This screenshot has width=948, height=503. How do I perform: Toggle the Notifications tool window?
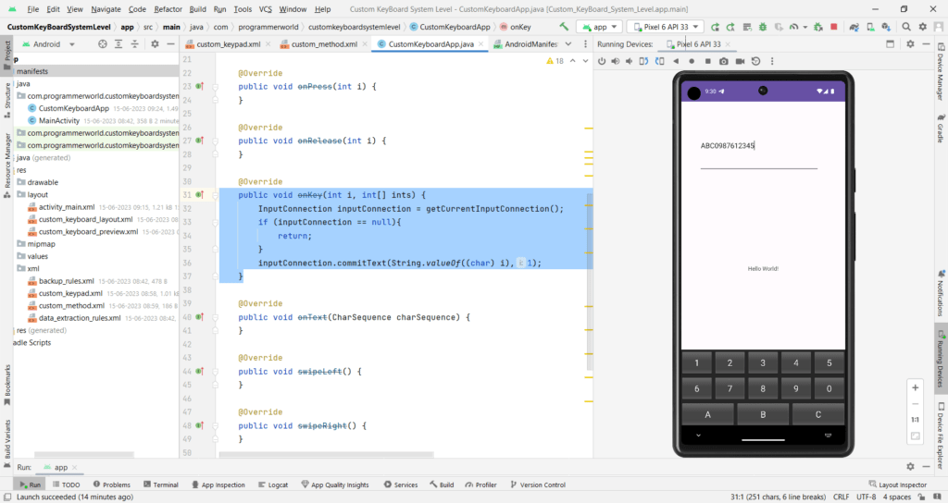pyautogui.click(x=941, y=293)
